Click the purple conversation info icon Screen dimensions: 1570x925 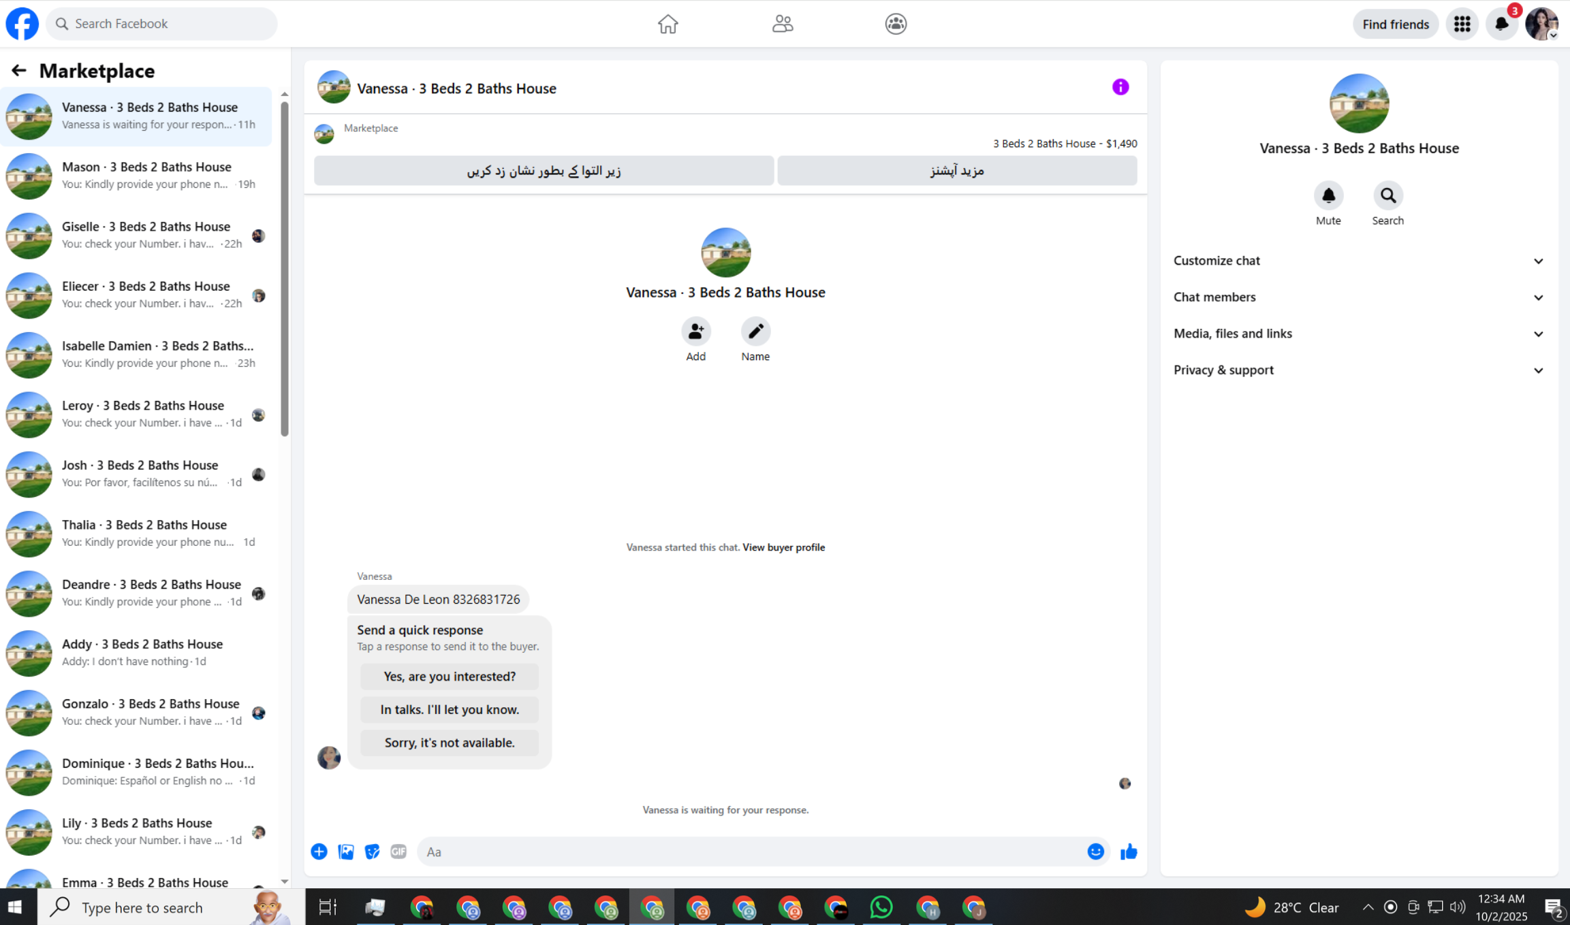click(x=1120, y=87)
